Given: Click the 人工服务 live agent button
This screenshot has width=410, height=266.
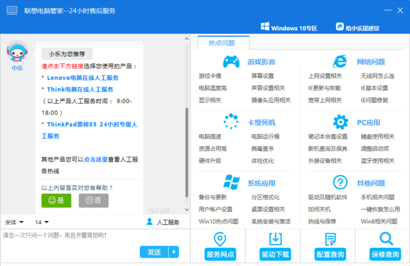Looking at the screenshot, I should pos(164,222).
